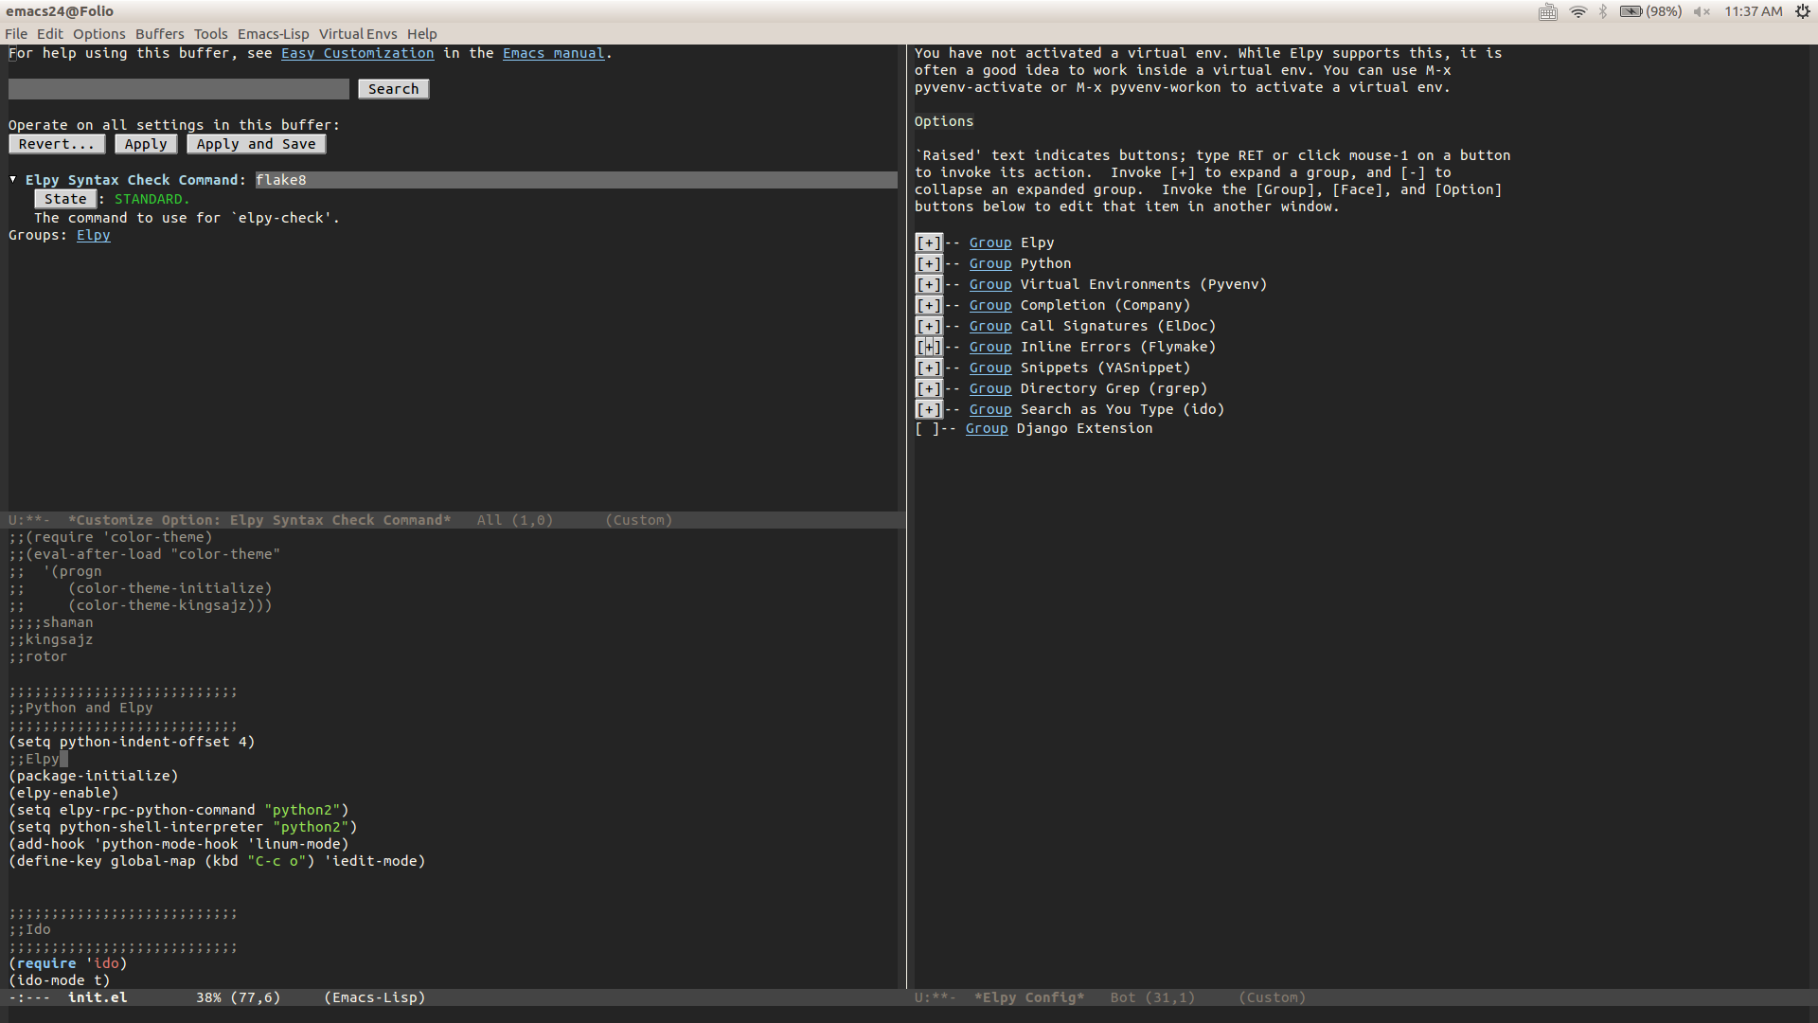Click inside the customize search field
1818x1023 pixels.
[178, 88]
